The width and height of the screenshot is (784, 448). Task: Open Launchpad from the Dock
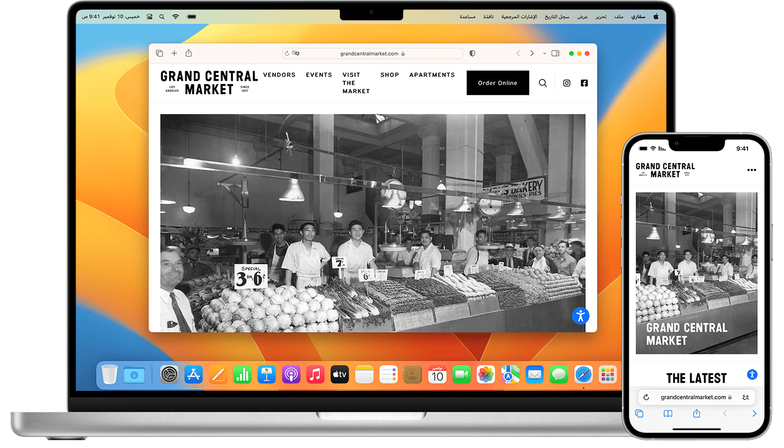608,375
